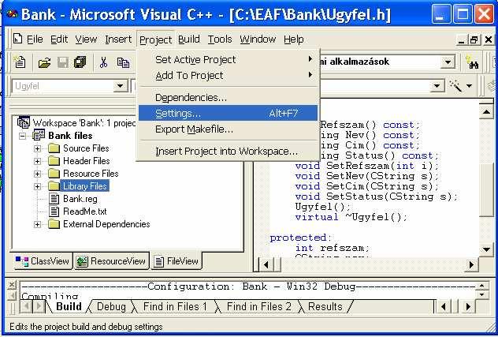Open the File menu
Image resolution: width=498 pixels, height=337 pixels.
[35, 39]
